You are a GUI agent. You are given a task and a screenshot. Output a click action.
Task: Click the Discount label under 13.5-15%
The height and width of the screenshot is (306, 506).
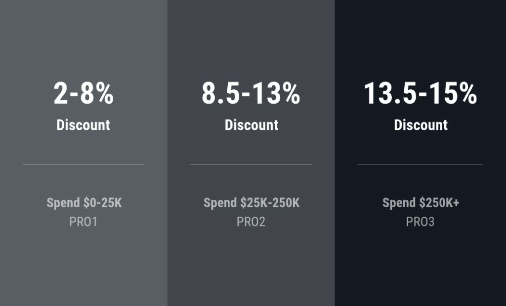tap(421, 125)
